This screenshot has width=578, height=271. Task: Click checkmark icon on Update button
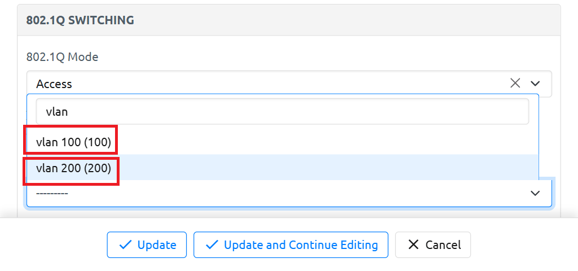[x=126, y=245]
